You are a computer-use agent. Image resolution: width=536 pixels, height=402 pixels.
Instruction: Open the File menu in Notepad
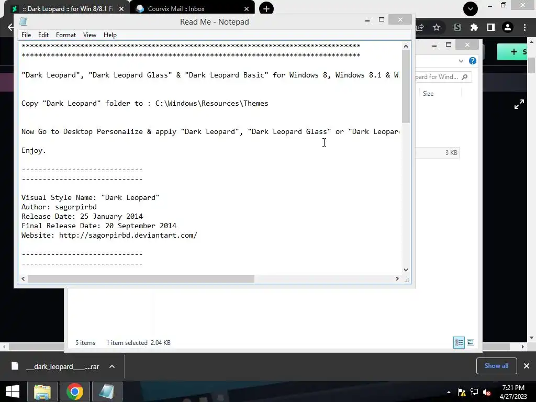coord(26,35)
